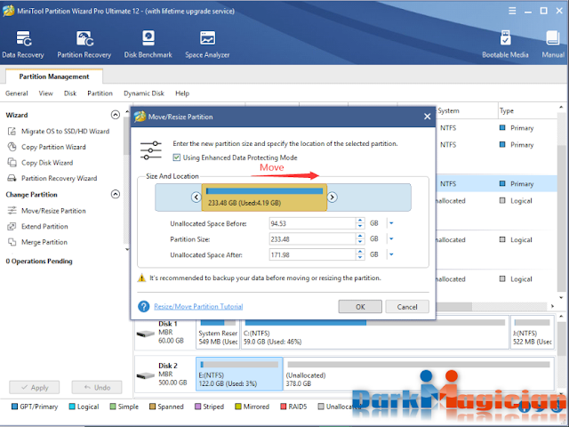Select the E:(NTFS) partition on Disk 2

pyautogui.click(x=239, y=374)
